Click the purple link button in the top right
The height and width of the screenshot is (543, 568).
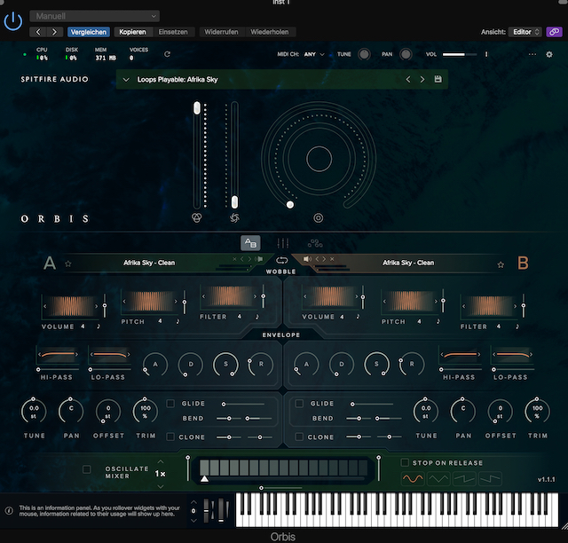coord(553,32)
